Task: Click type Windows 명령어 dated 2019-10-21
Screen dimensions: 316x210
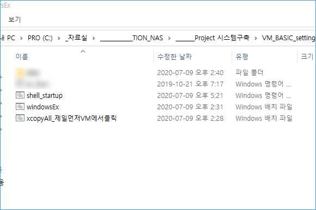Action: point(263,84)
